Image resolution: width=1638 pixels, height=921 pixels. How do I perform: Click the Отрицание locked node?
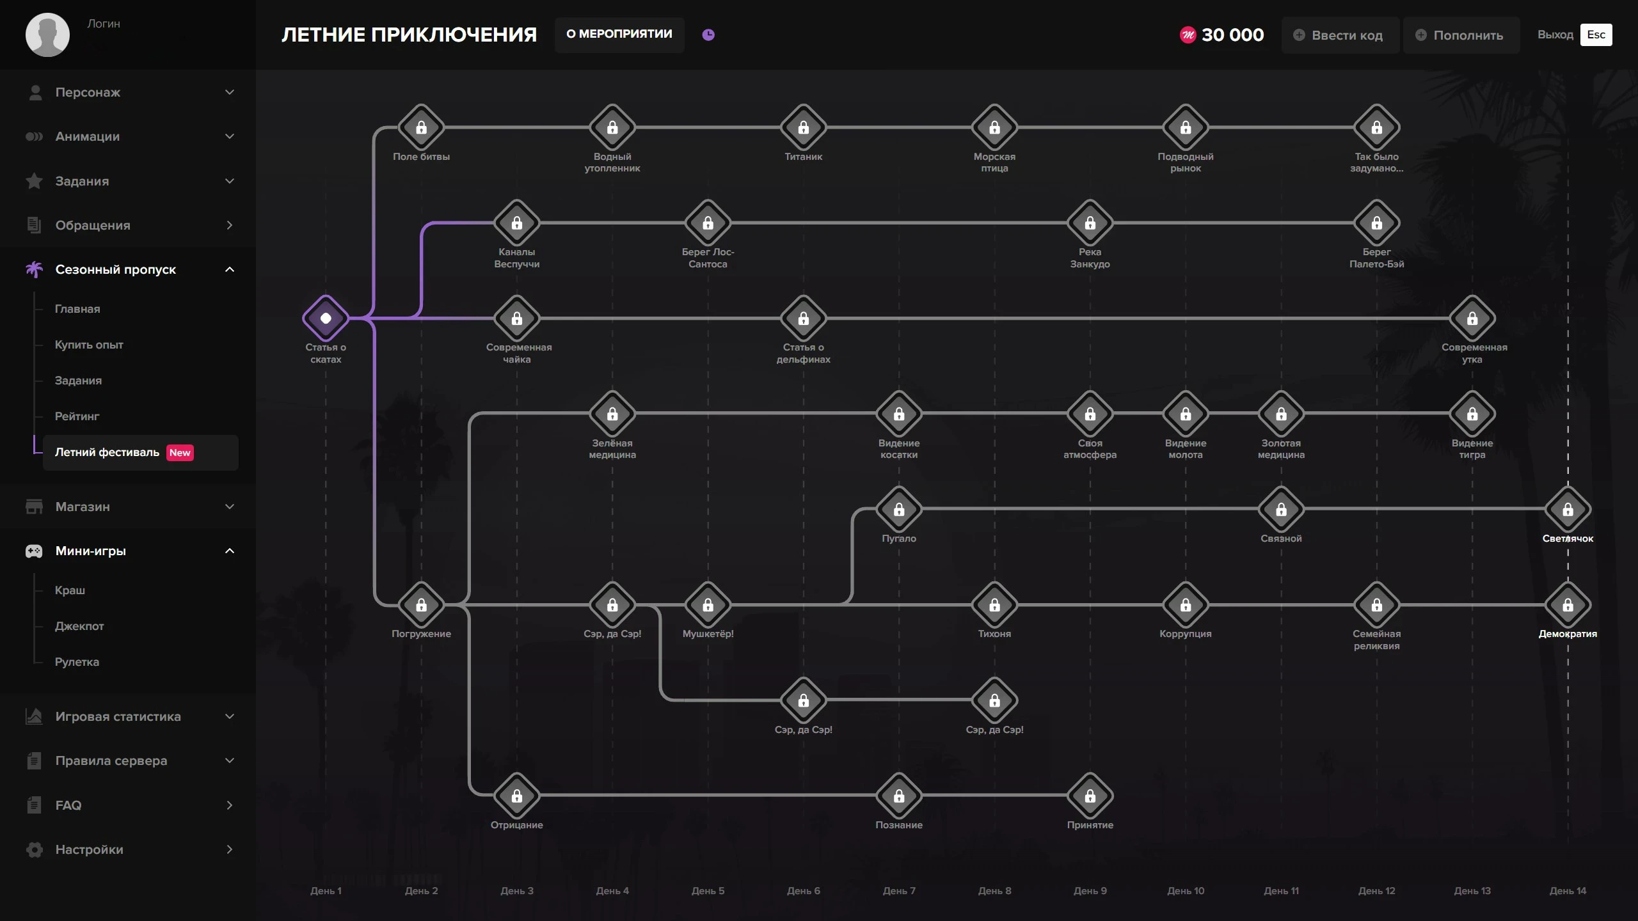click(x=516, y=796)
